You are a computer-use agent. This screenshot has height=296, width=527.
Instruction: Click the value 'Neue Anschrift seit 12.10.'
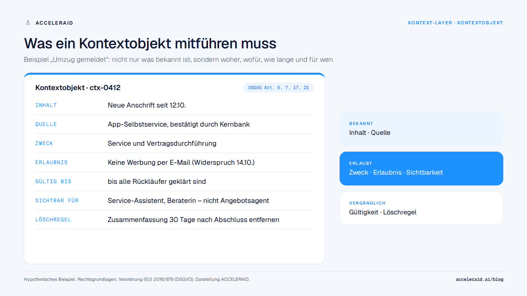pyautogui.click(x=147, y=105)
